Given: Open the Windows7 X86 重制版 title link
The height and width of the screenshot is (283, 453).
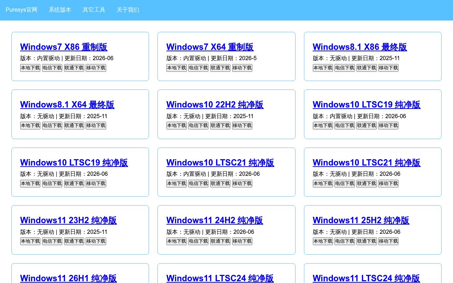Looking at the screenshot, I should click(64, 47).
